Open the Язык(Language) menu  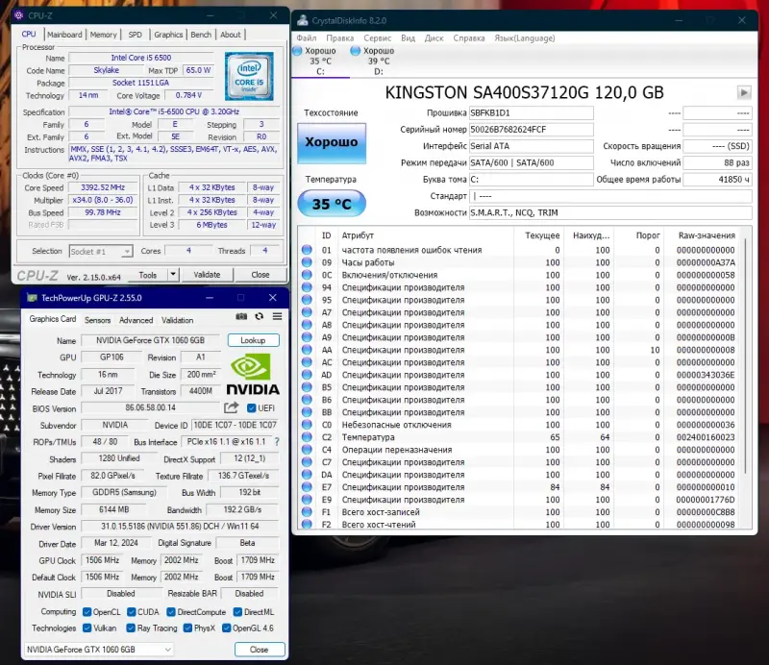tap(524, 37)
